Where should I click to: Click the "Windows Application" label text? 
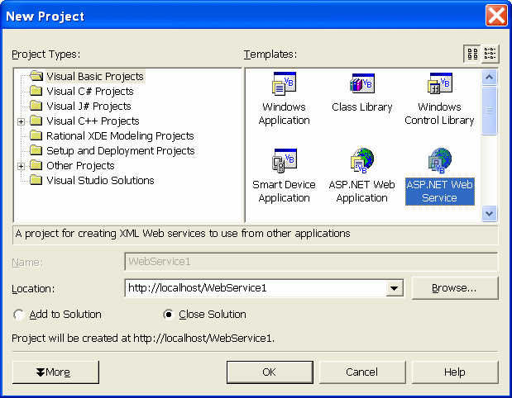click(284, 113)
